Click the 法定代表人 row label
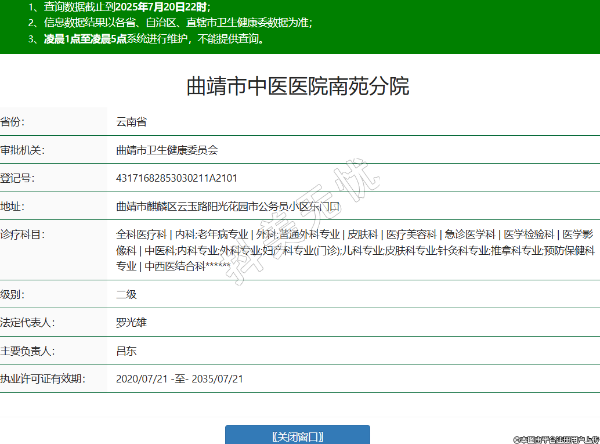This screenshot has height=444, width=600. [27, 322]
